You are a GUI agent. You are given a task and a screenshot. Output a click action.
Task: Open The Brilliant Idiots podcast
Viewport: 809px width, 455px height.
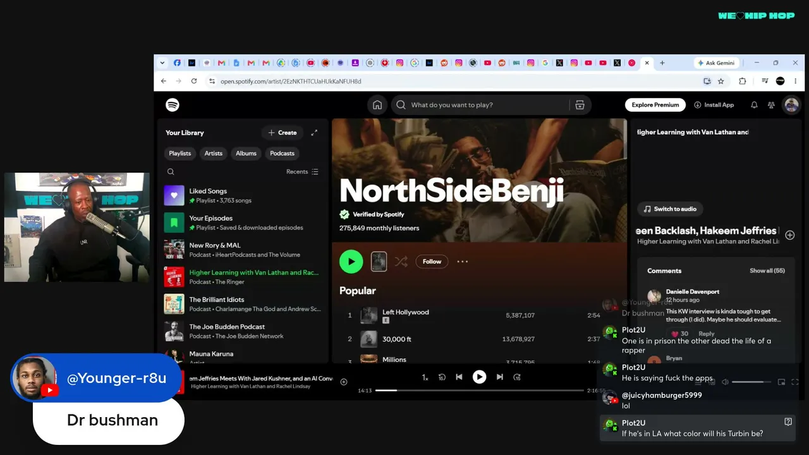tap(243, 305)
